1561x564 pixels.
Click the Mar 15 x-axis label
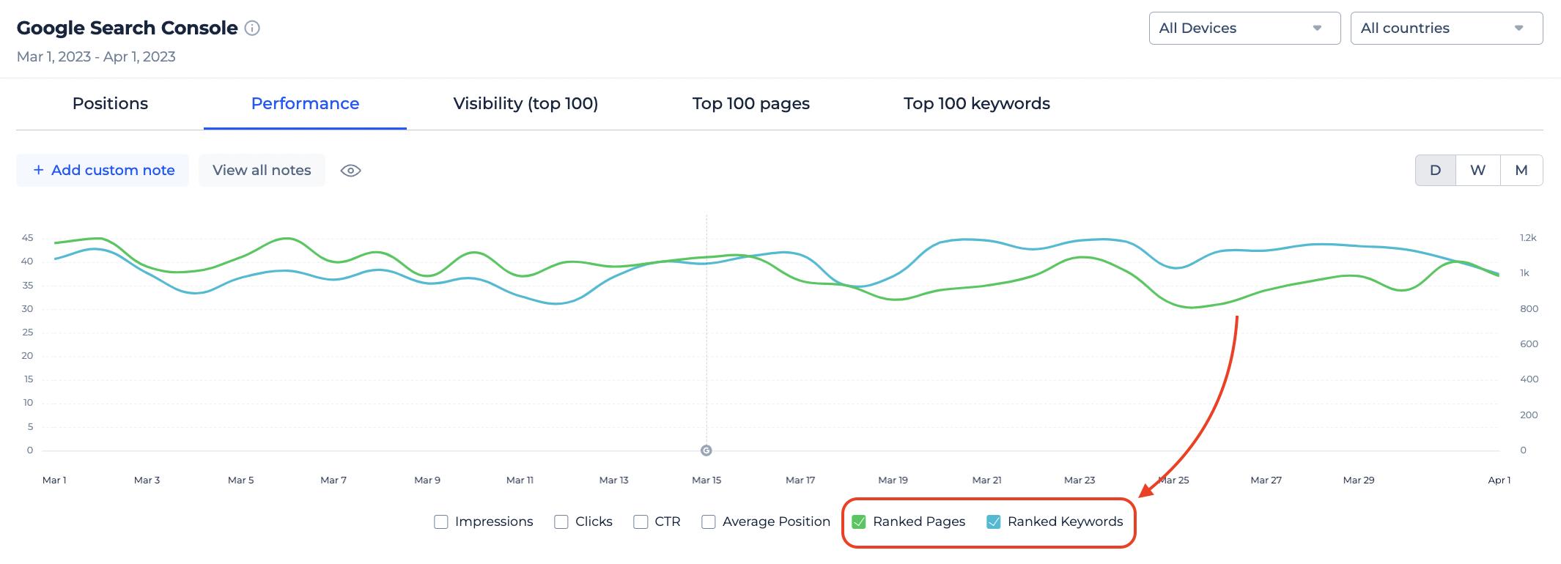tap(706, 480)
